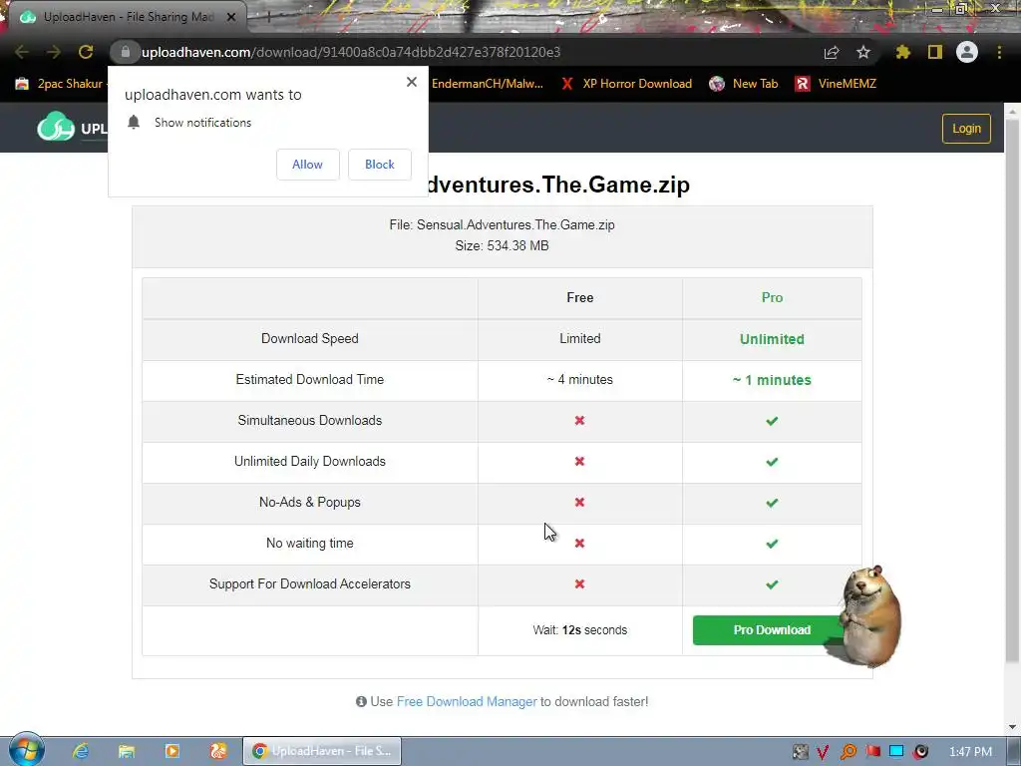The height and width of the screenshot is (766, 1021).
Task: Open the Windows Start menu
Action: [26, 750]
